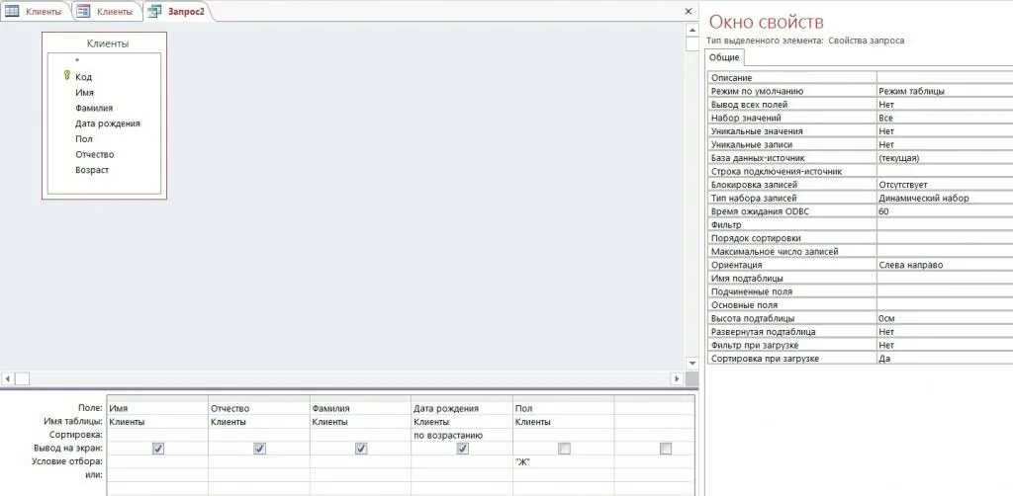The image size is (1013, 496).
Task: Click scroll up arrow of design pane
Action: tap(691, 30)
